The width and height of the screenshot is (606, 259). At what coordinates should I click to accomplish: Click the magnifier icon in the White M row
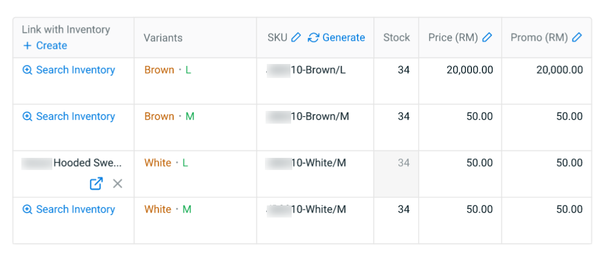click(x=27, y=209)
